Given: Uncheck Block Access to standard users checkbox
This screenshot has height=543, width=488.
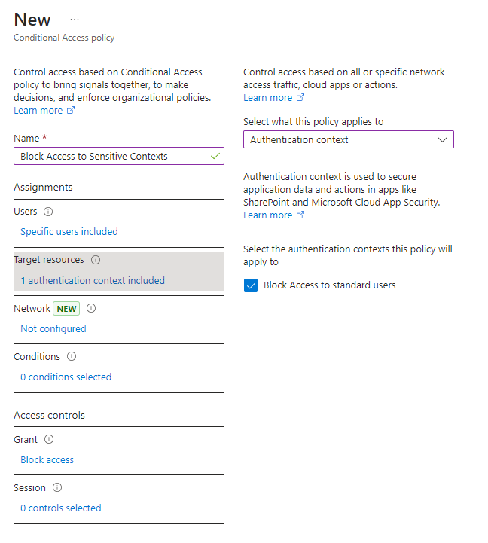Looking at the screenshot, I should [x=252, y=285].
